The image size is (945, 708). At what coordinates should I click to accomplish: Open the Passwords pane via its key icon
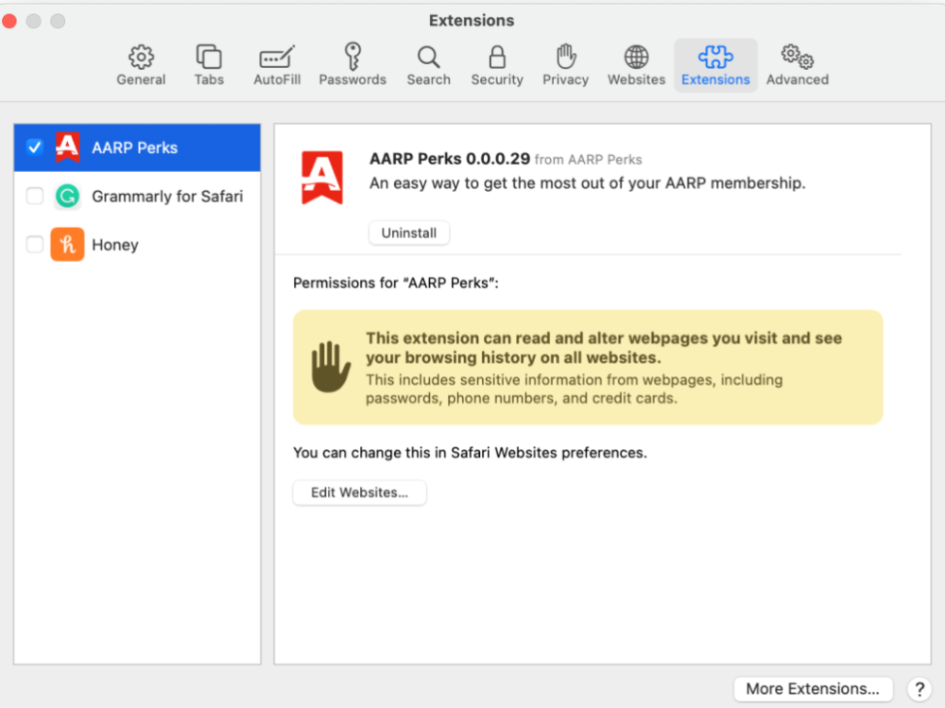pyautogui.click(x=352, y=63)
